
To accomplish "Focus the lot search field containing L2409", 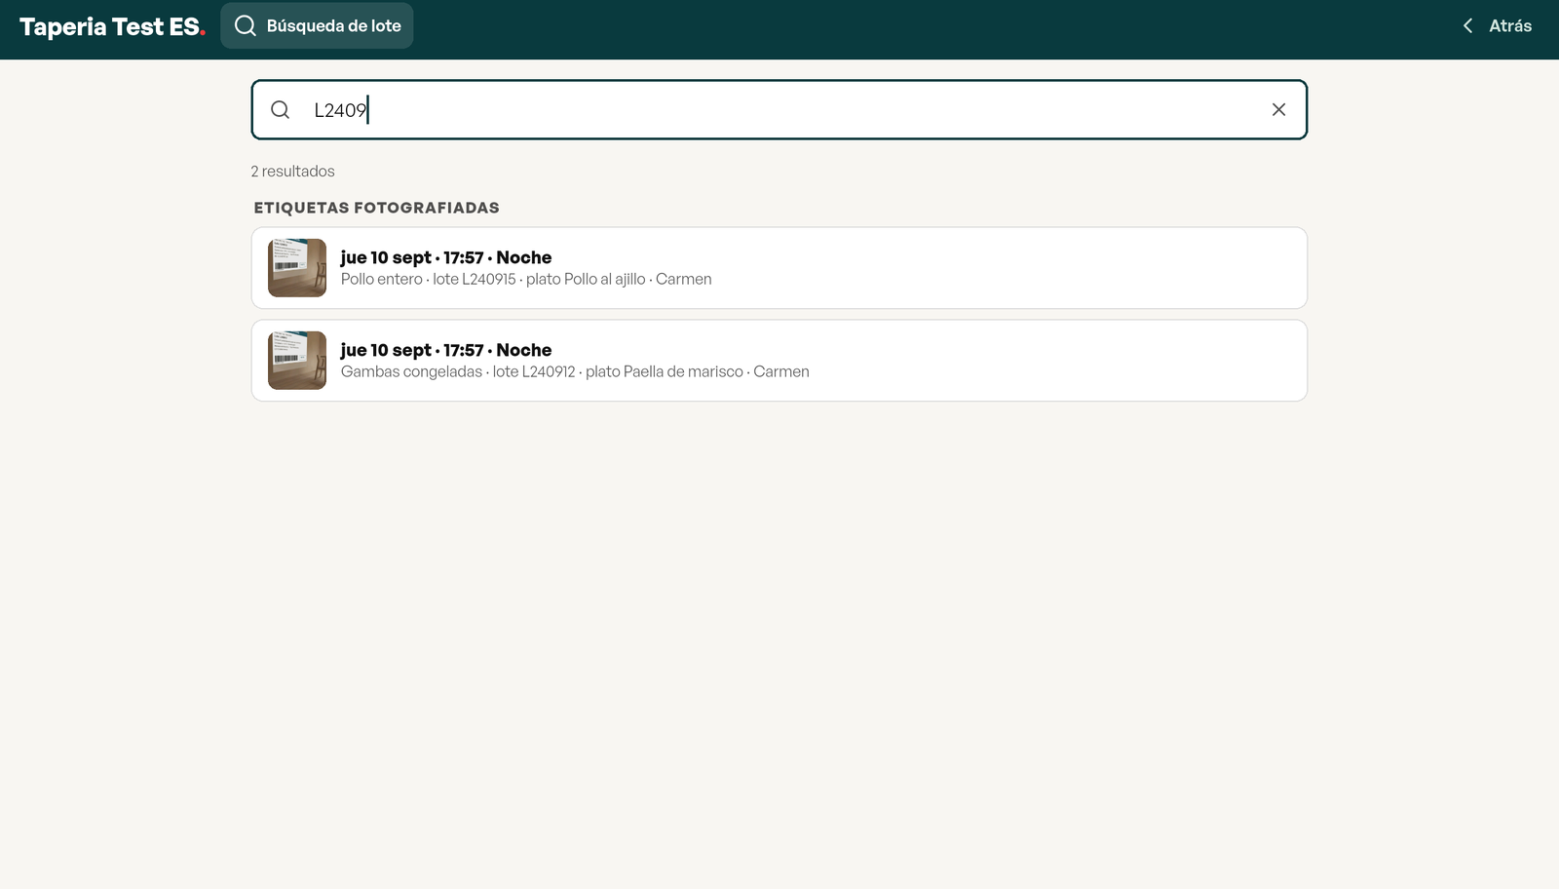I will point(779,109).
